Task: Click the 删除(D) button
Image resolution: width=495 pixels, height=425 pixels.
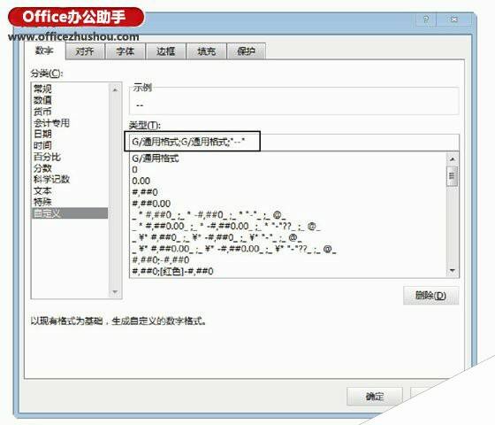Action: (430, 296)
